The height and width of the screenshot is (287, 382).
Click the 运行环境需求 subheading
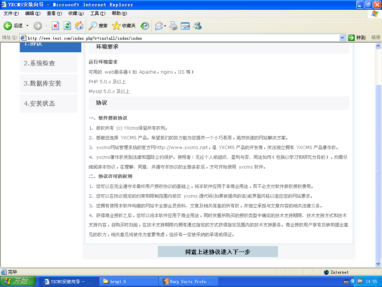tap(103, 62)
